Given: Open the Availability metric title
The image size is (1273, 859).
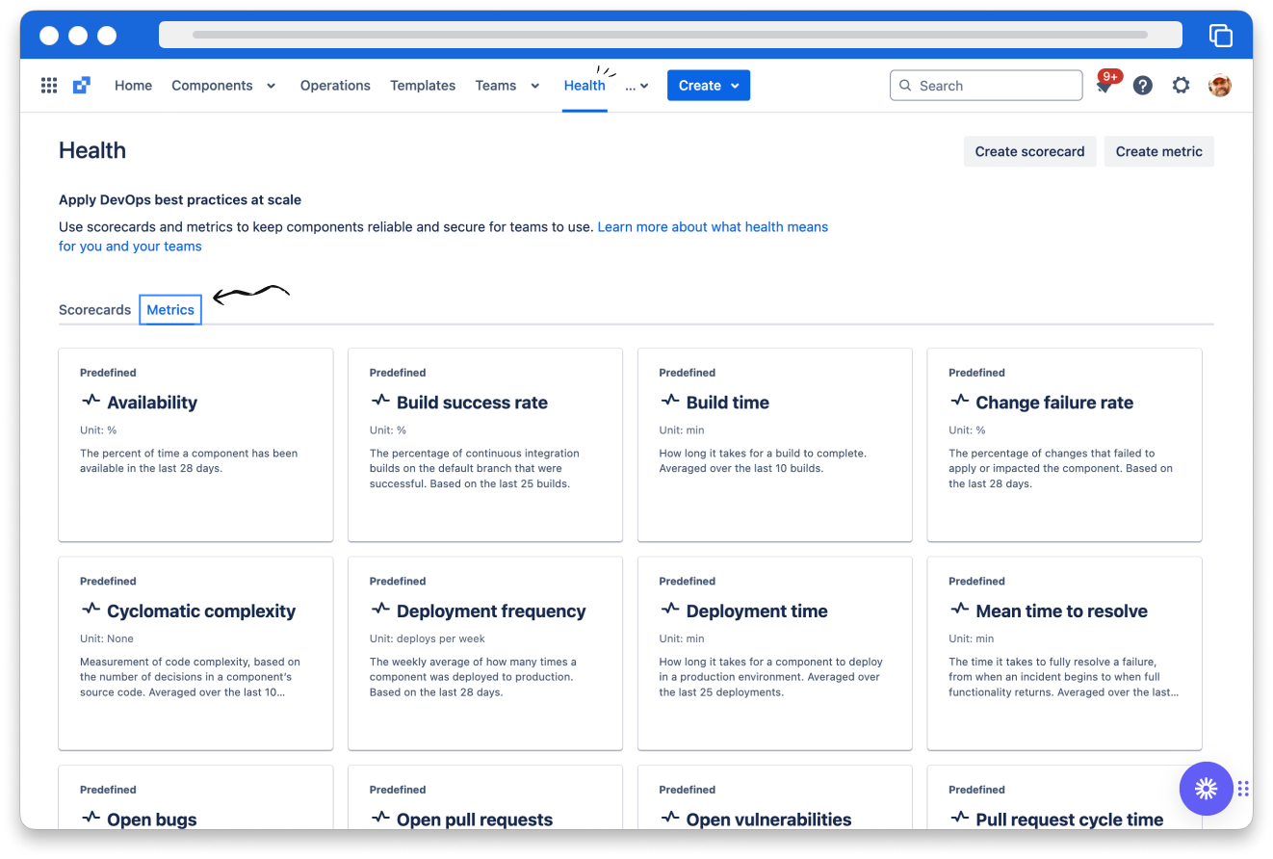Looking at the screenshot, I should click(x=152, y=403).
